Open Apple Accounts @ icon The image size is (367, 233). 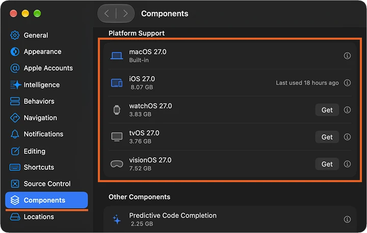tap(15, 68)
